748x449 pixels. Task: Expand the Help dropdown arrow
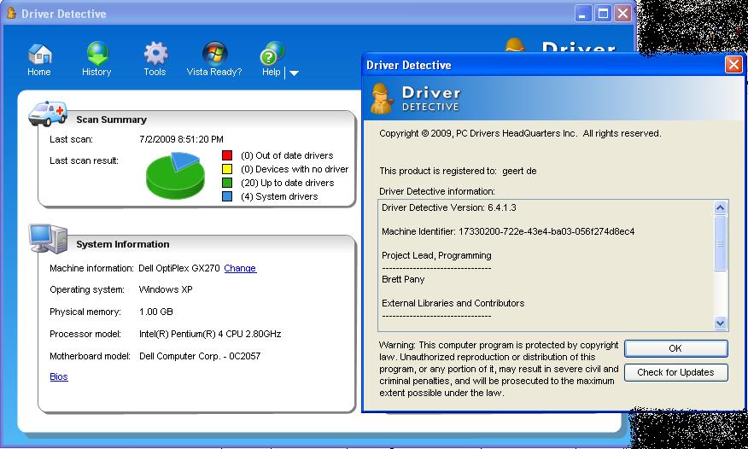pyautogui.click(x=294, y=73)
